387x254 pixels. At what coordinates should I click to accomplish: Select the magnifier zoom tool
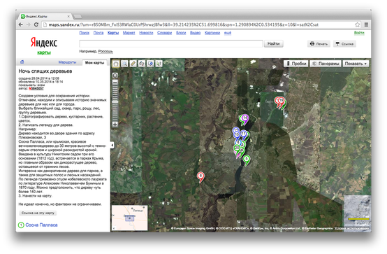coord(124,64)
